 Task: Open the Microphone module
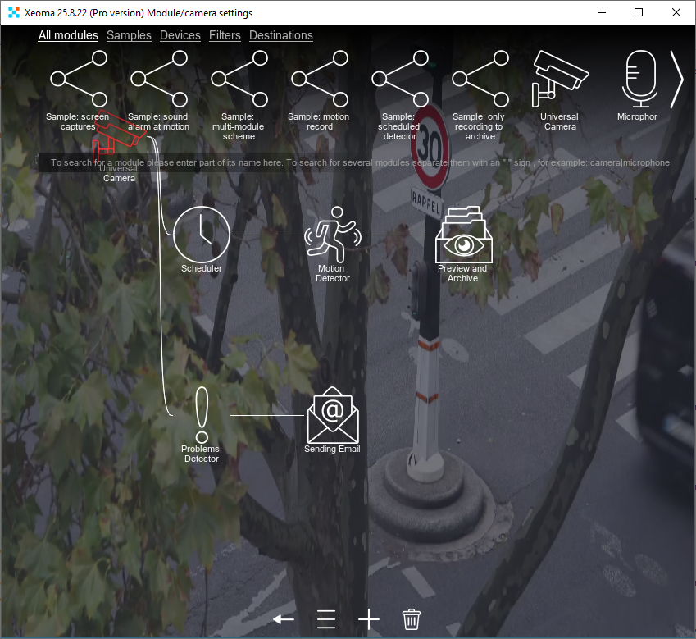(x=638, y=78)
